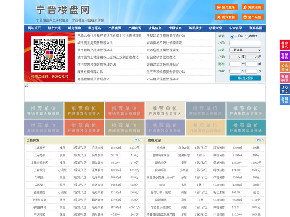Open 看房报名 navigation item
This screenshot has height=217, width=290.
[95, 28]
